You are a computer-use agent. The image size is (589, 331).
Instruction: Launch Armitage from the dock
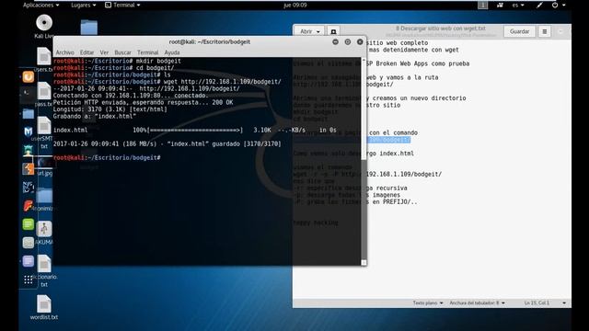29,151
